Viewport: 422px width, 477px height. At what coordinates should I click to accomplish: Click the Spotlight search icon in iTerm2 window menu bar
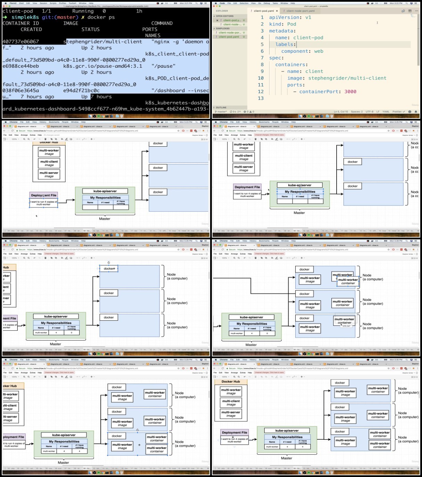coord(196,3)
